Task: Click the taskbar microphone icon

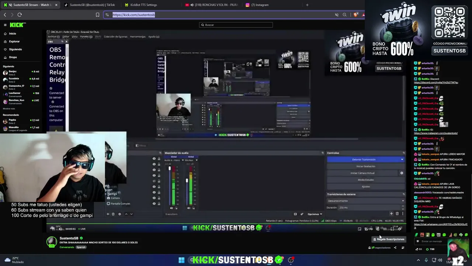Action: (426, 260)
